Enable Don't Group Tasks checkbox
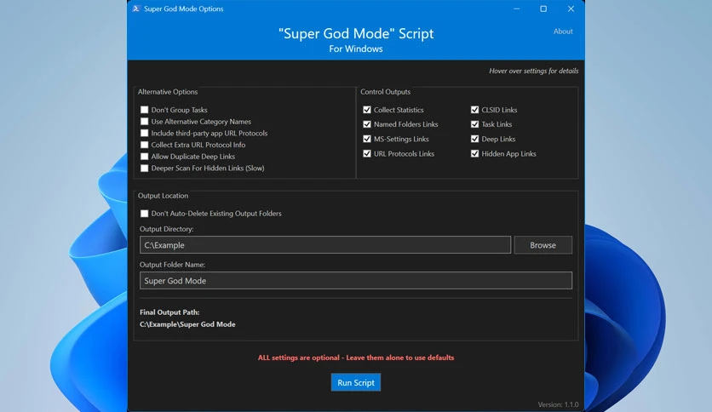The height and width of the screenshot is (412, 712). pyautogui.click(x=145, y=110)
